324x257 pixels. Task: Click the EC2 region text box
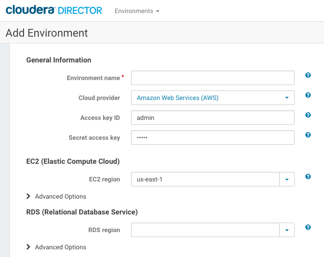coord(205,179)
